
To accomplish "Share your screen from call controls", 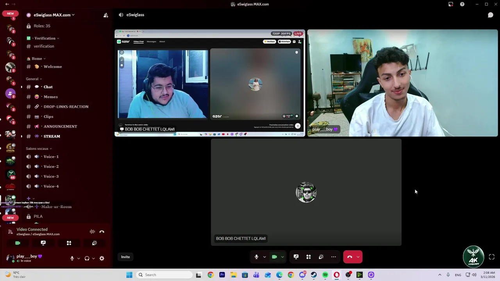I will (x=296, y=257).
